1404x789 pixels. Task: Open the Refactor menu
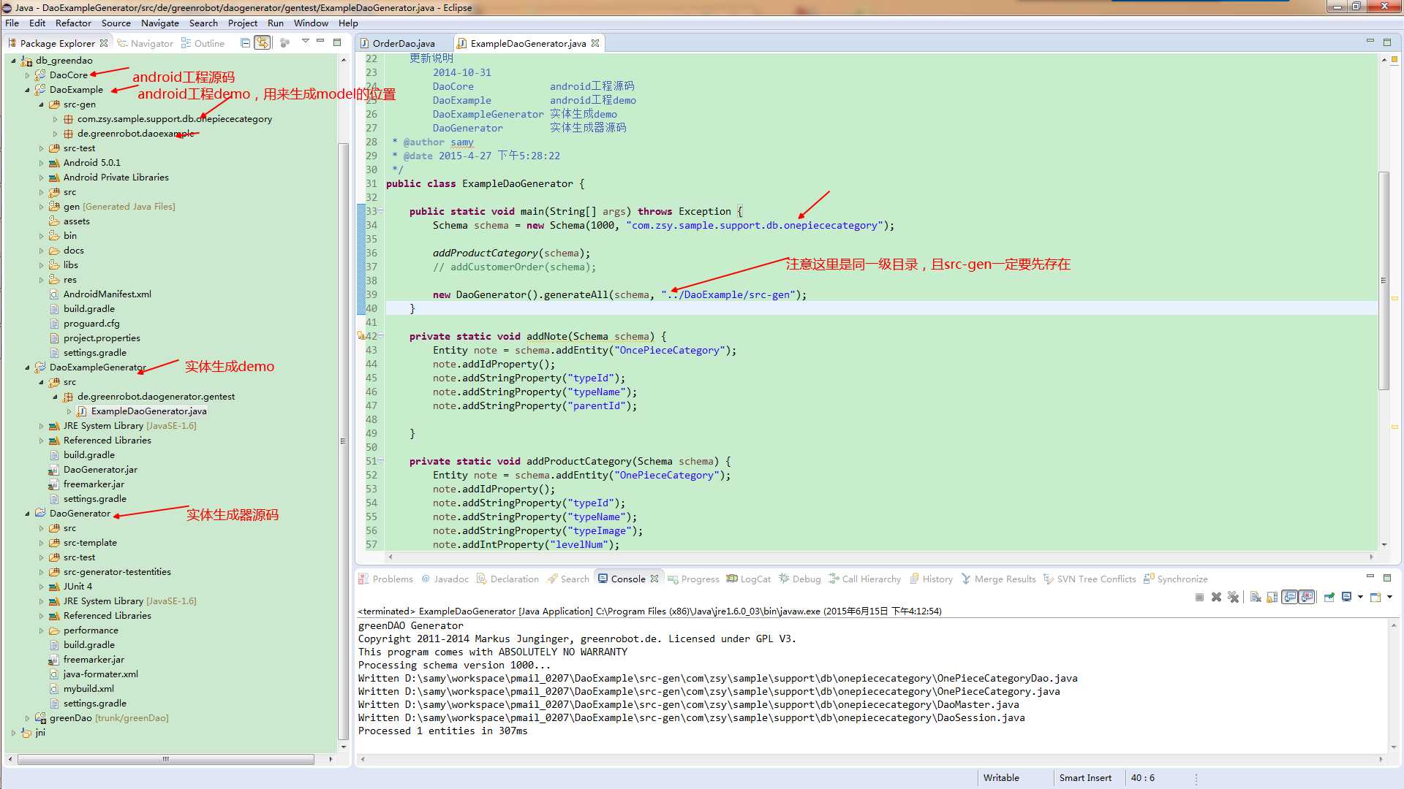(x=73, y=23)
